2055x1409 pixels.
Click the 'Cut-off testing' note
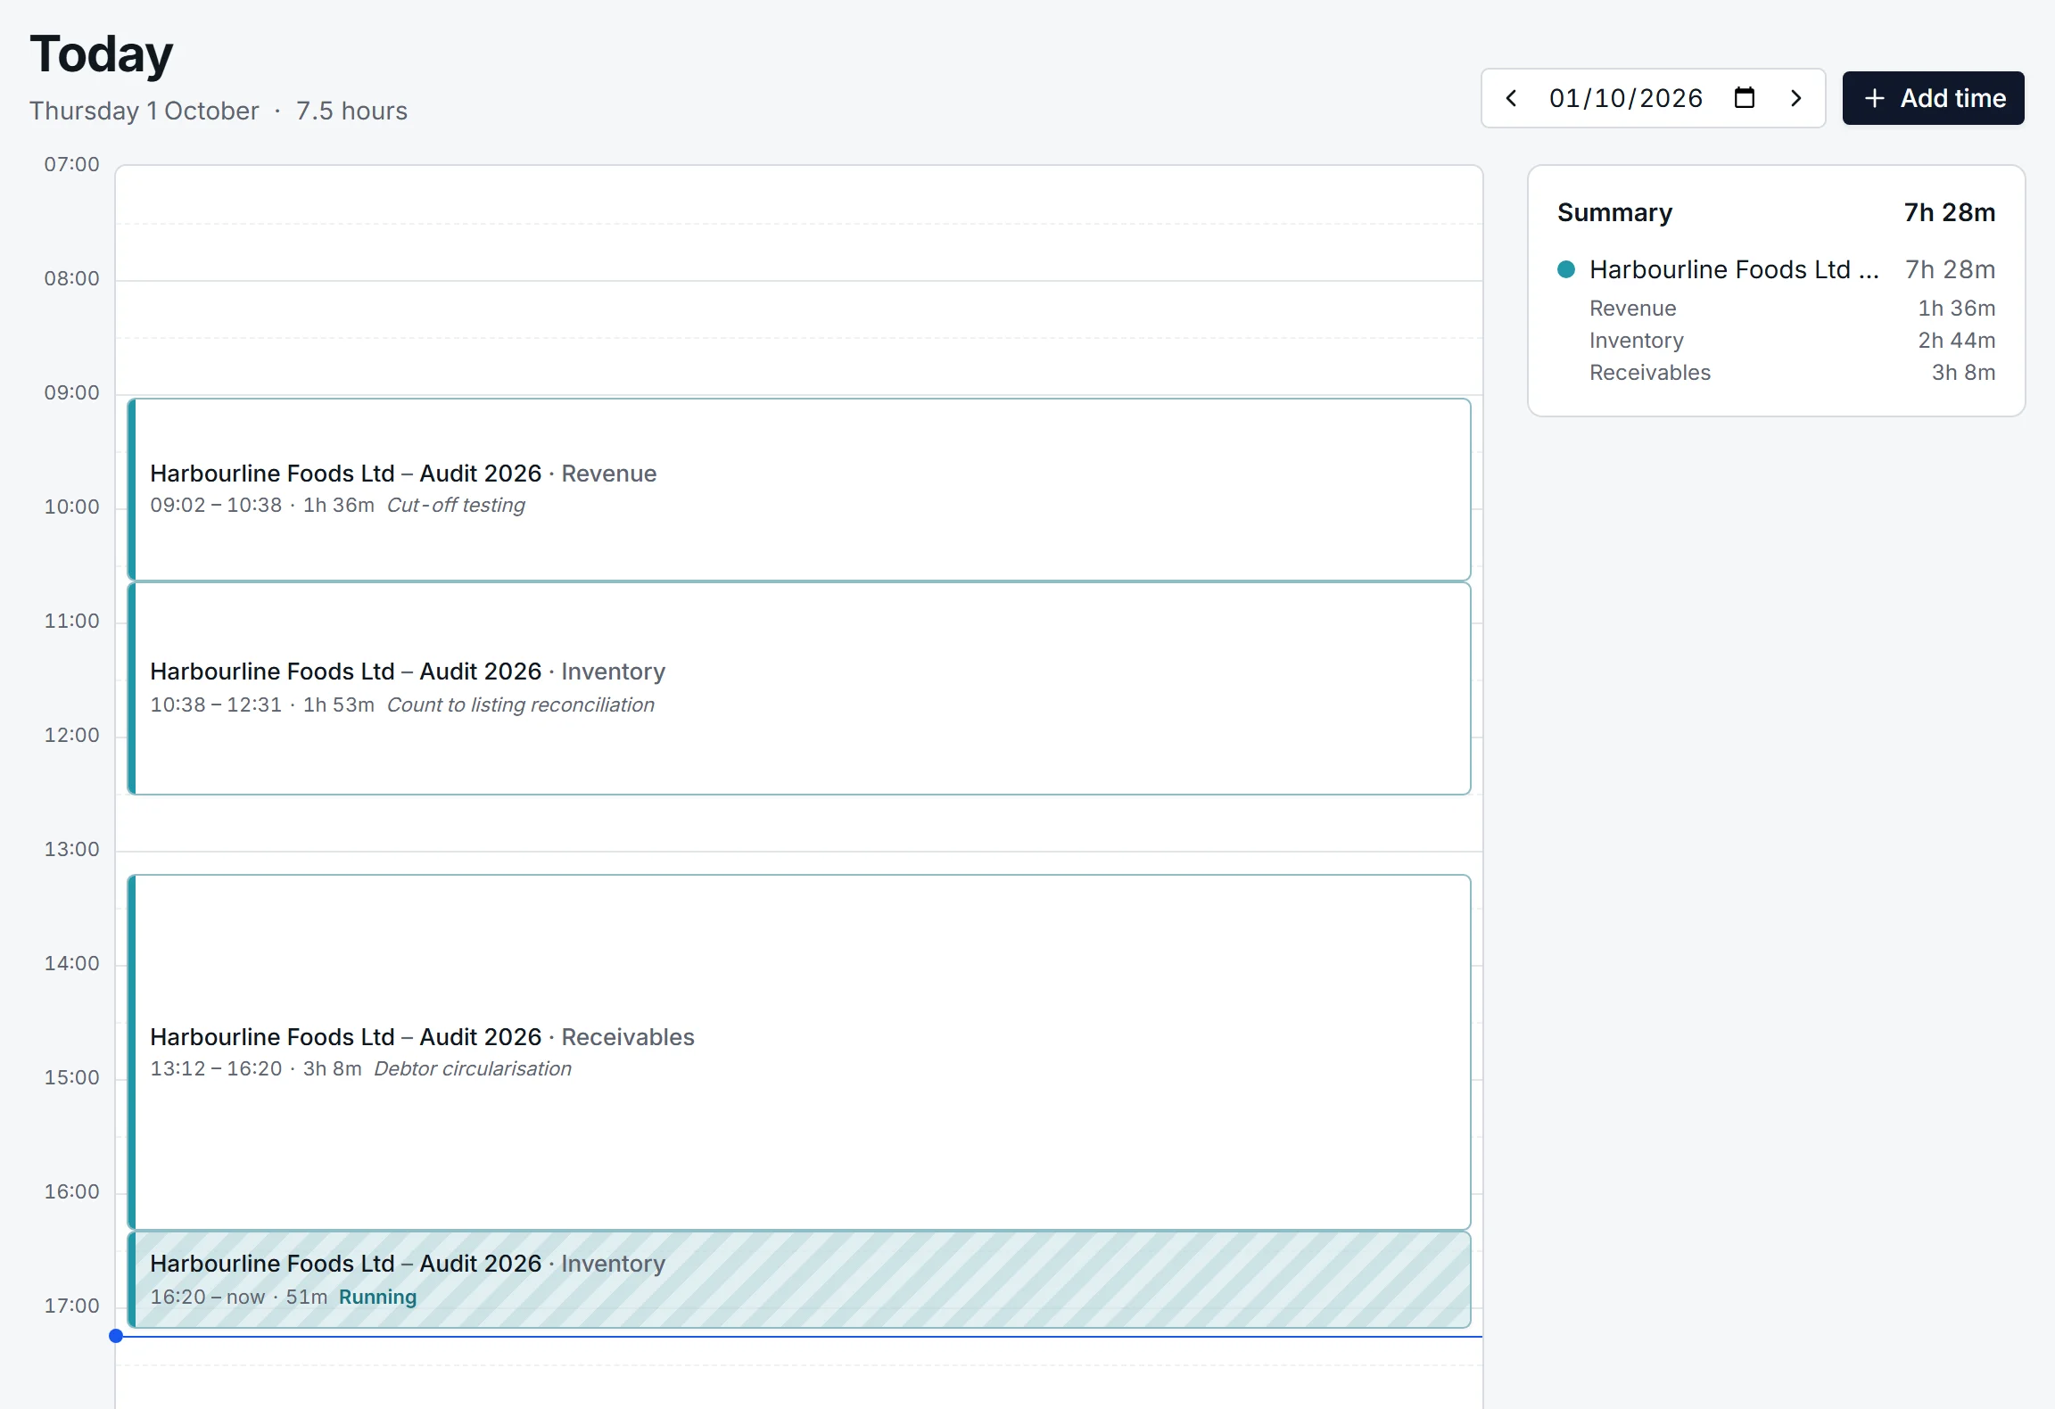click(x=456, y=505)
